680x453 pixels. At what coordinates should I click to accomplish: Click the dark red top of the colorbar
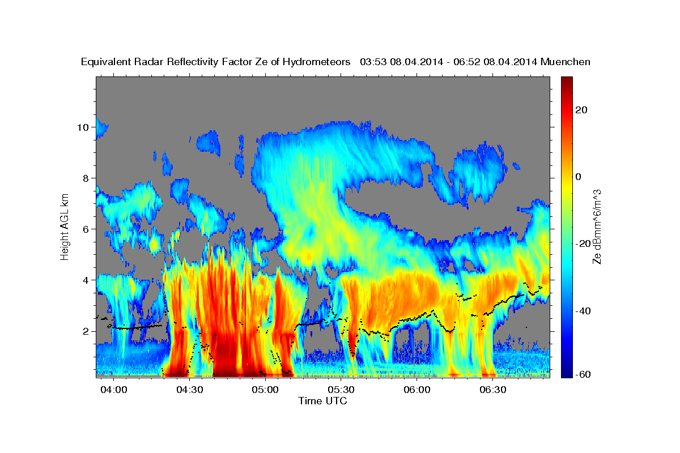point(567,81)
